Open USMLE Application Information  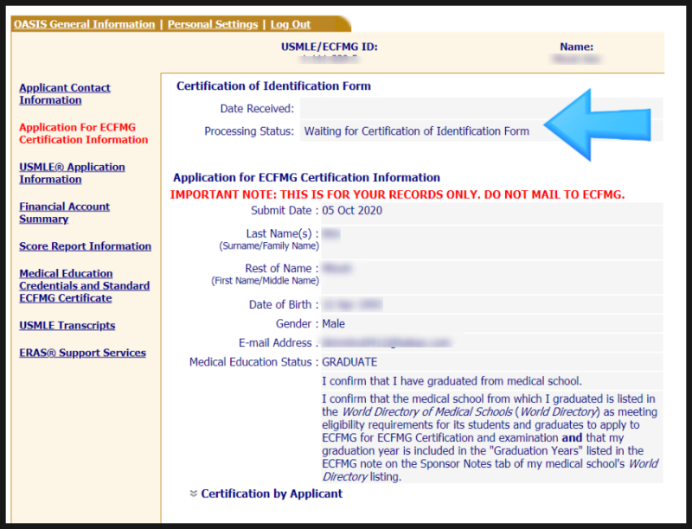[x=72, y=173]
